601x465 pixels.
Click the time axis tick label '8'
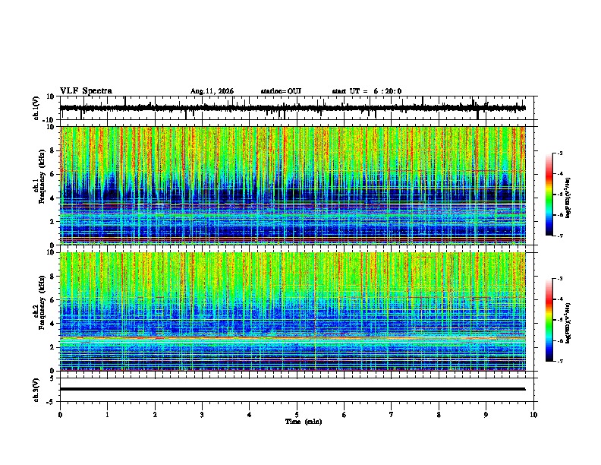coord(439,415)
